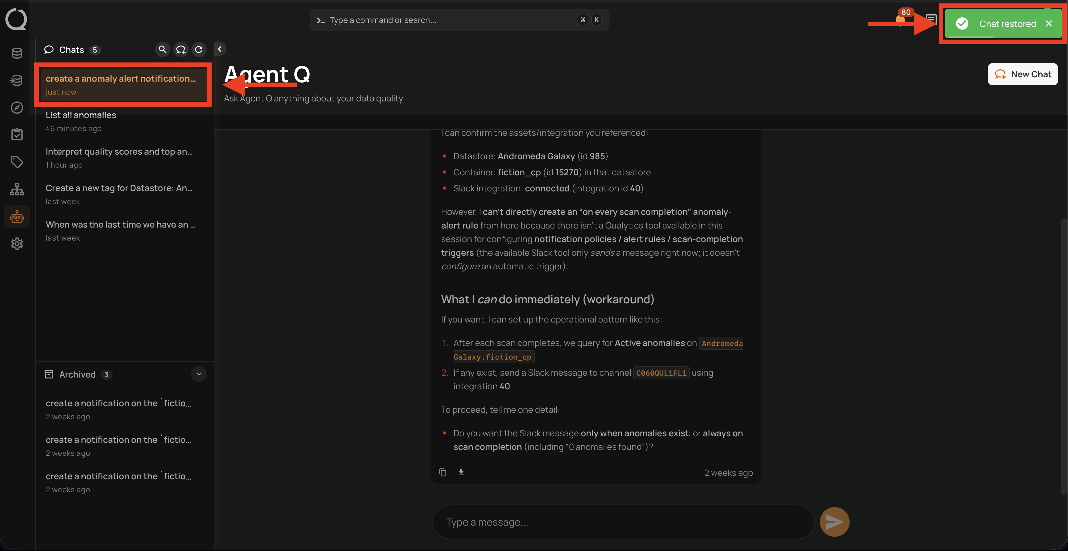Select the Source Datastores integration icon
The height and width of the screenshot is (551, 1068).
point(17,80)
